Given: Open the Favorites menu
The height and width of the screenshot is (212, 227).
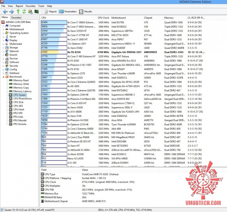Looking at the screenshot, I should (x=31, y=6).
